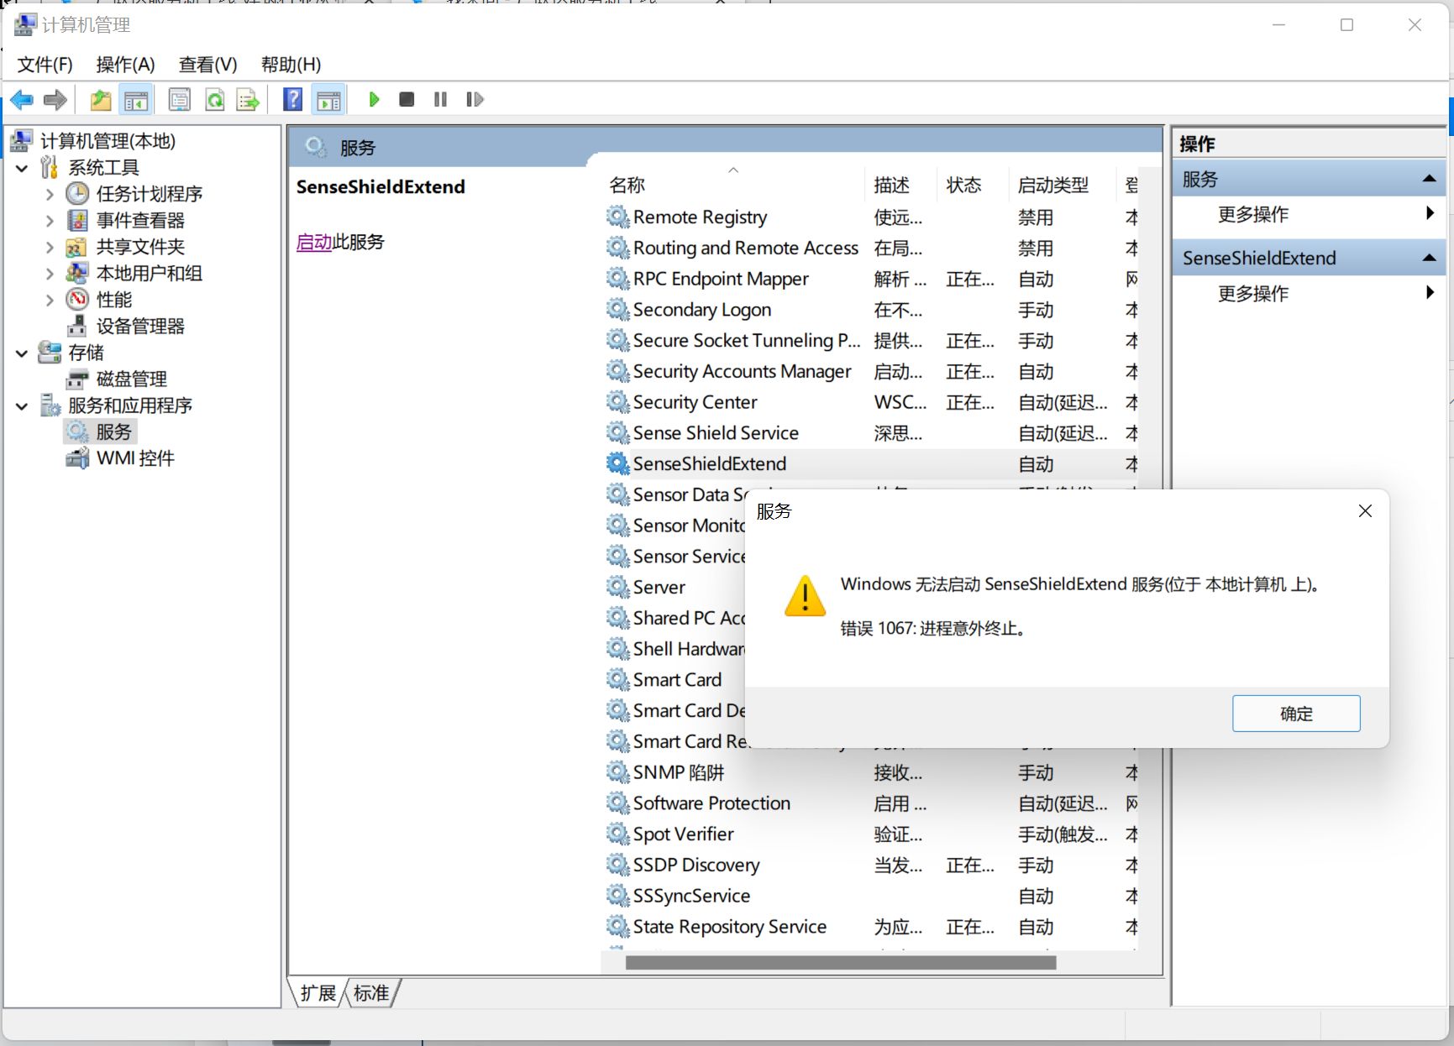Select Local Users and Groups (本地用户和组)
The width and height of the screenshot is (1454, 1046).
(x=150, y=274)
